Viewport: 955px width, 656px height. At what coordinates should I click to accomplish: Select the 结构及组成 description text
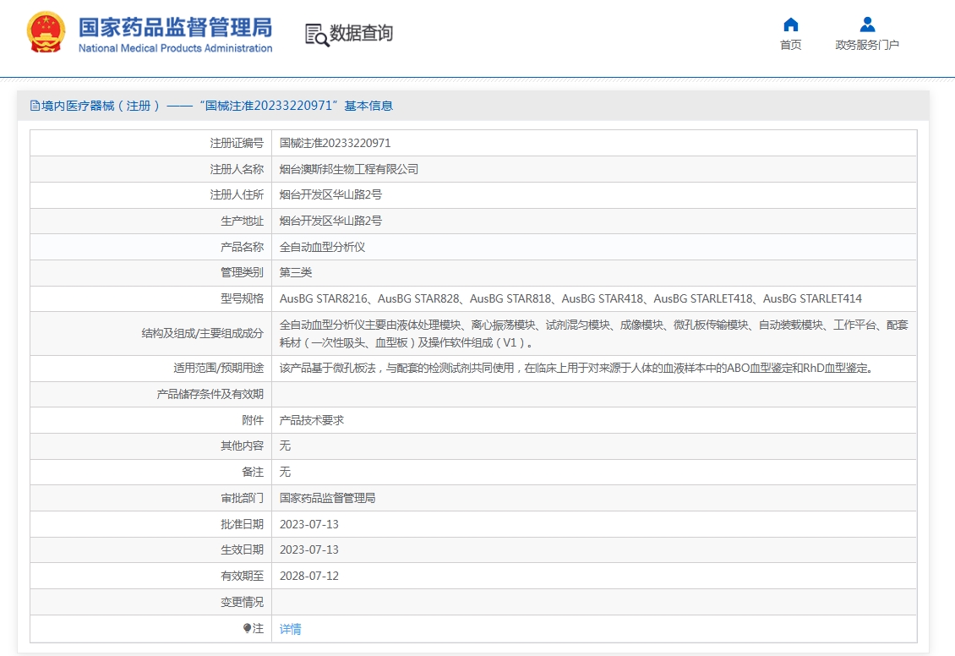pyautogui.click(x=594, y=334)
